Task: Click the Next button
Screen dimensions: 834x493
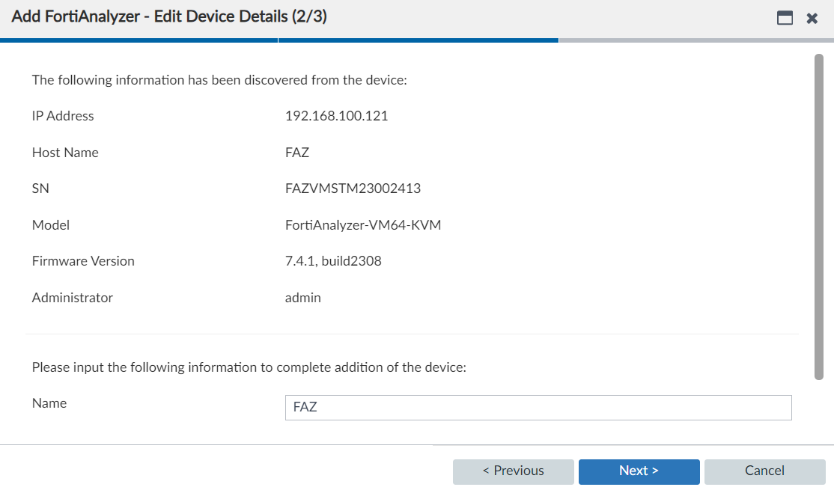Action: 639,471
